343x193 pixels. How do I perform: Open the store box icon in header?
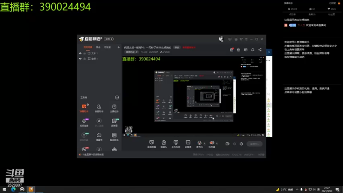click(246, 50)
